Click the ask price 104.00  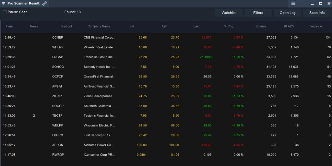click(x=174, y=145)
